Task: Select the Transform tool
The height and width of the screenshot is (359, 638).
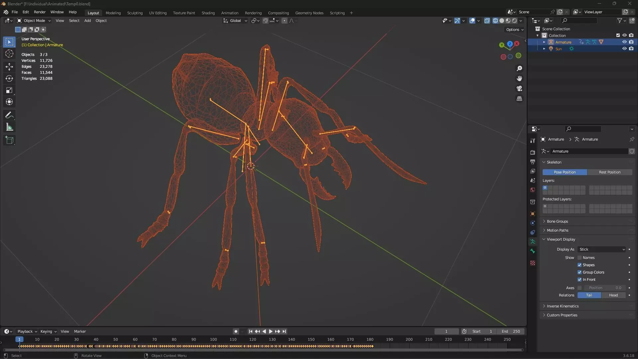Action: [x=9, y=102]
